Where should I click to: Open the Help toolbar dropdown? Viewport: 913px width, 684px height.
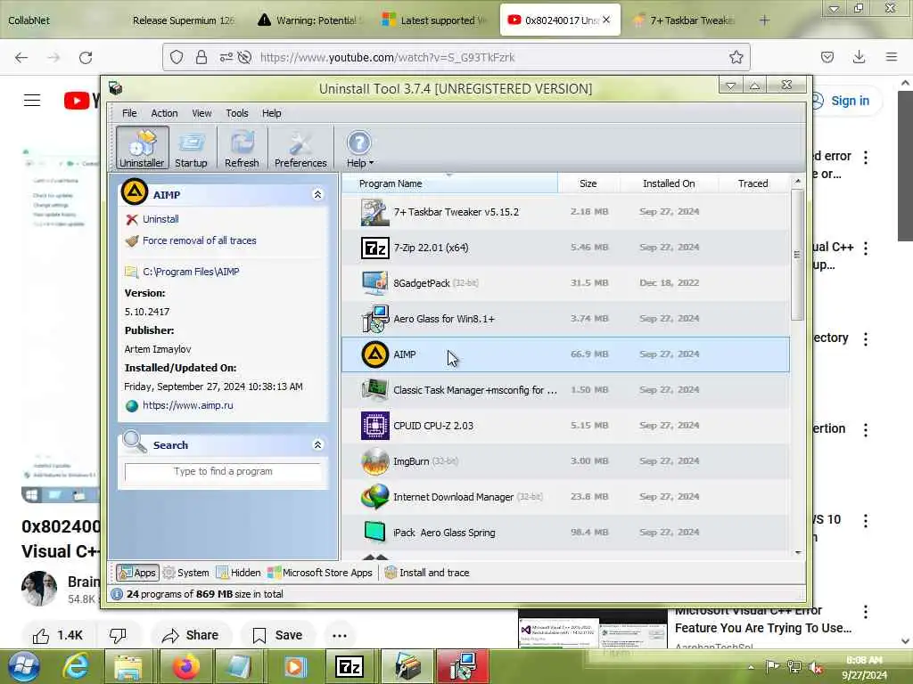point(359,149)
